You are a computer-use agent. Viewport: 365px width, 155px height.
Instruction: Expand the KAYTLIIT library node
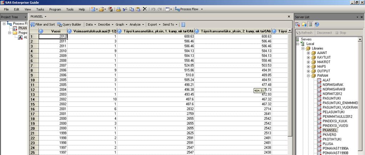coord(308,57)
